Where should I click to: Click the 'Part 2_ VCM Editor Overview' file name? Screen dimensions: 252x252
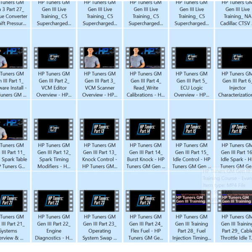[x=54, y=84]
